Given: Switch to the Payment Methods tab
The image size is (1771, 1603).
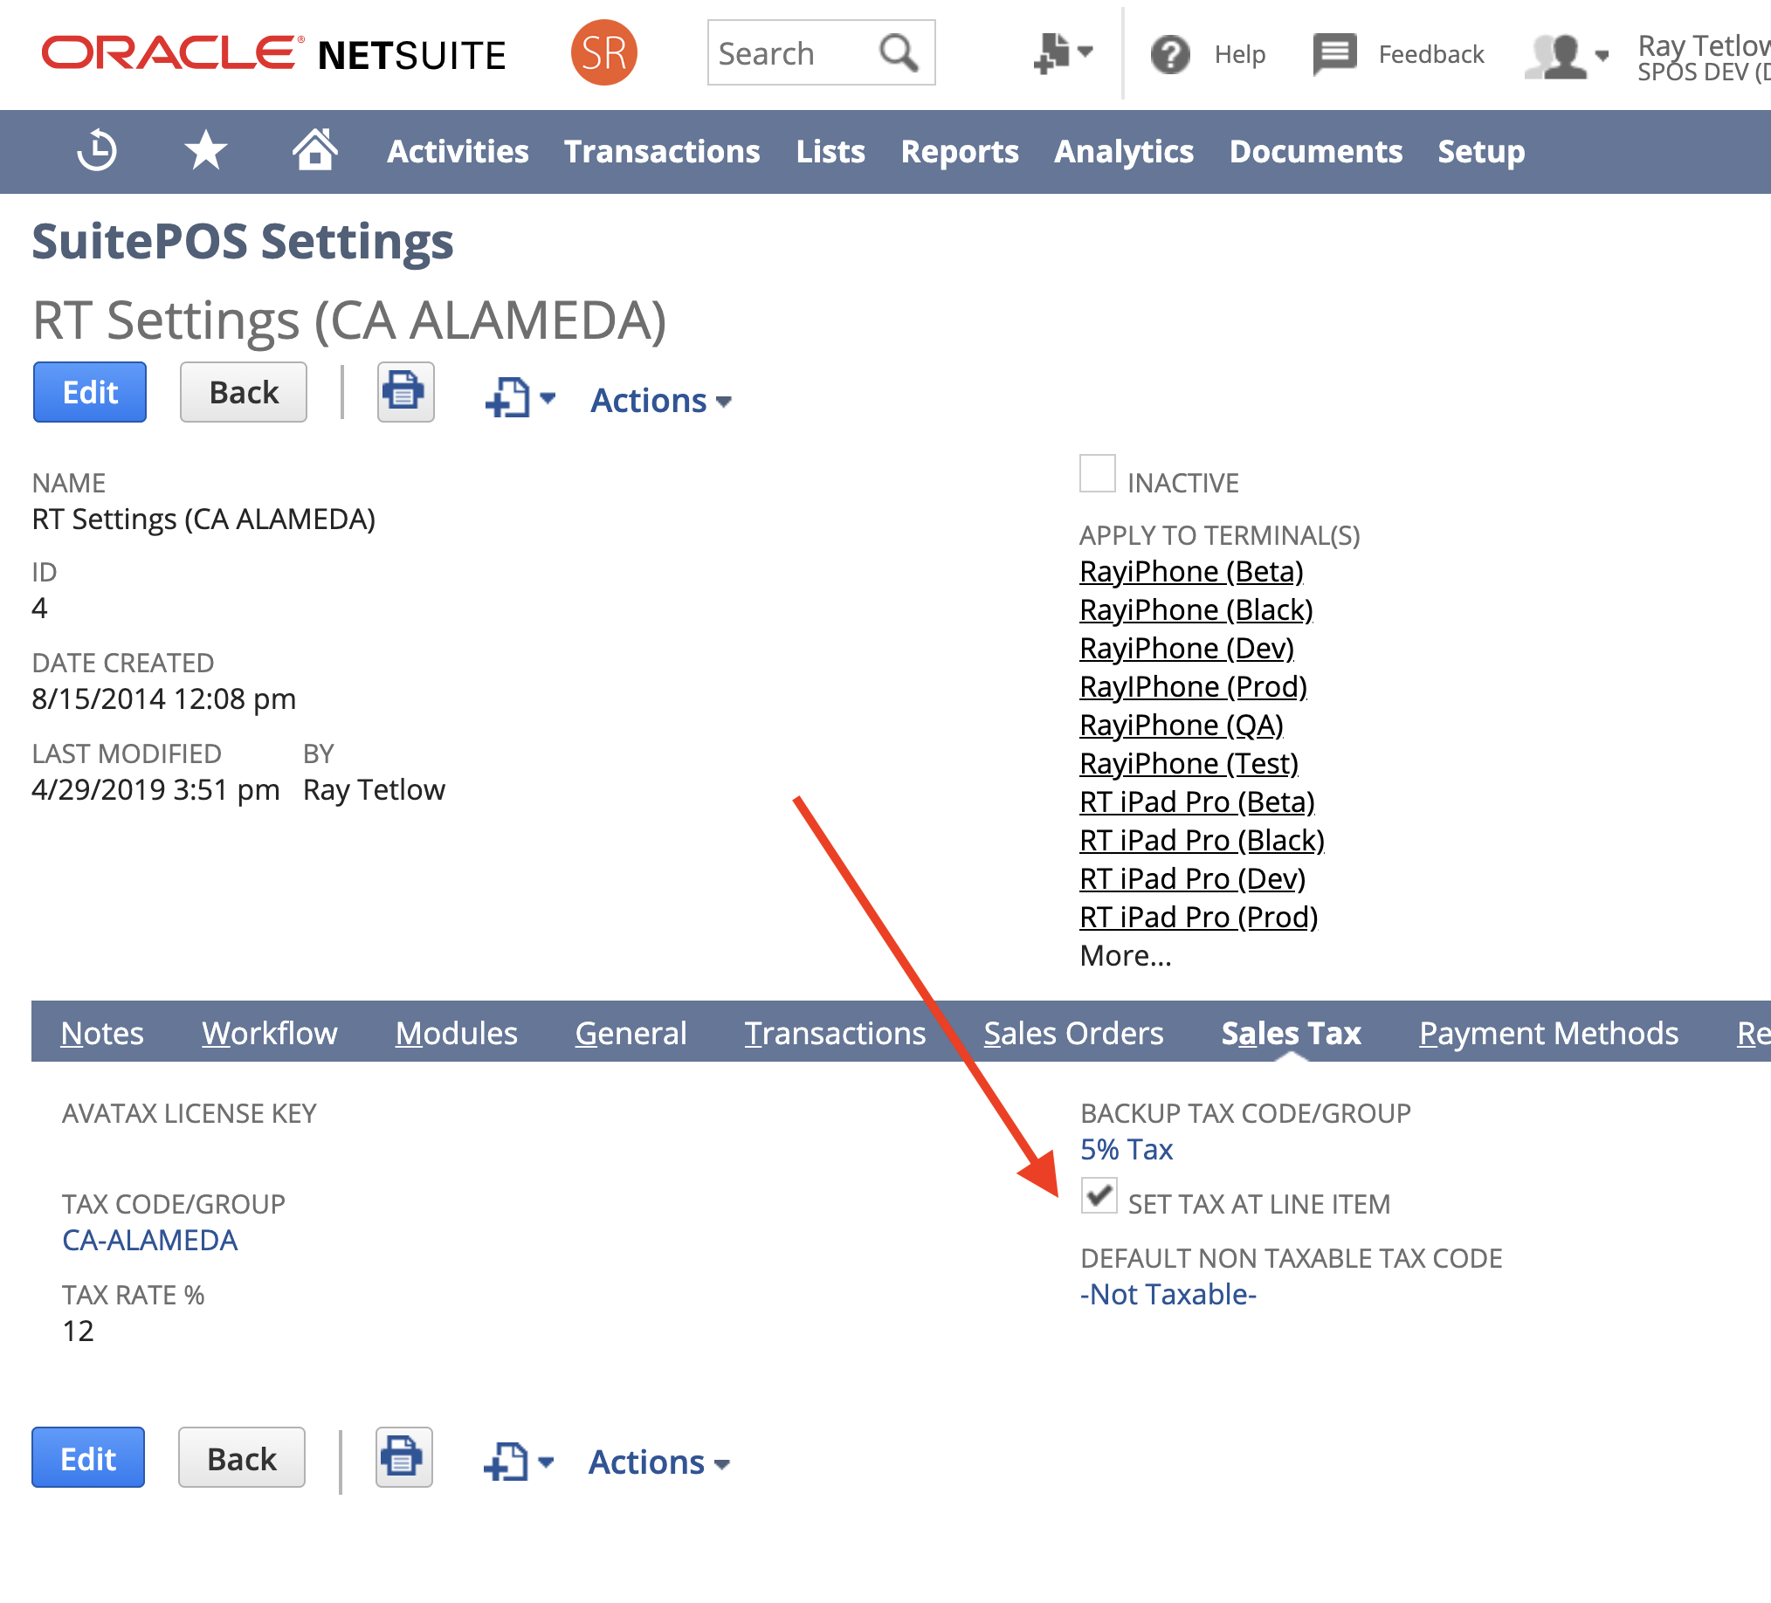Looking at the screenshot, I should (1547, 1033).
